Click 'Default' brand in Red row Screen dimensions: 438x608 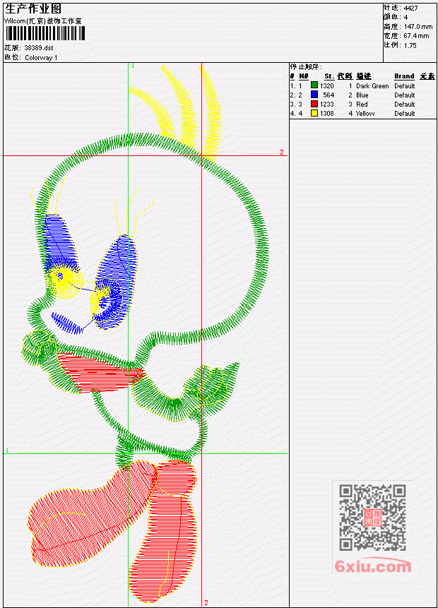tap(405, 105)
